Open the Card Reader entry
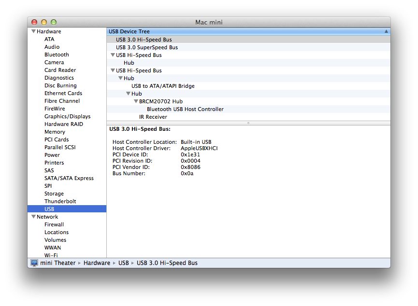Screen dimensions: 418x306 point(60,70)
